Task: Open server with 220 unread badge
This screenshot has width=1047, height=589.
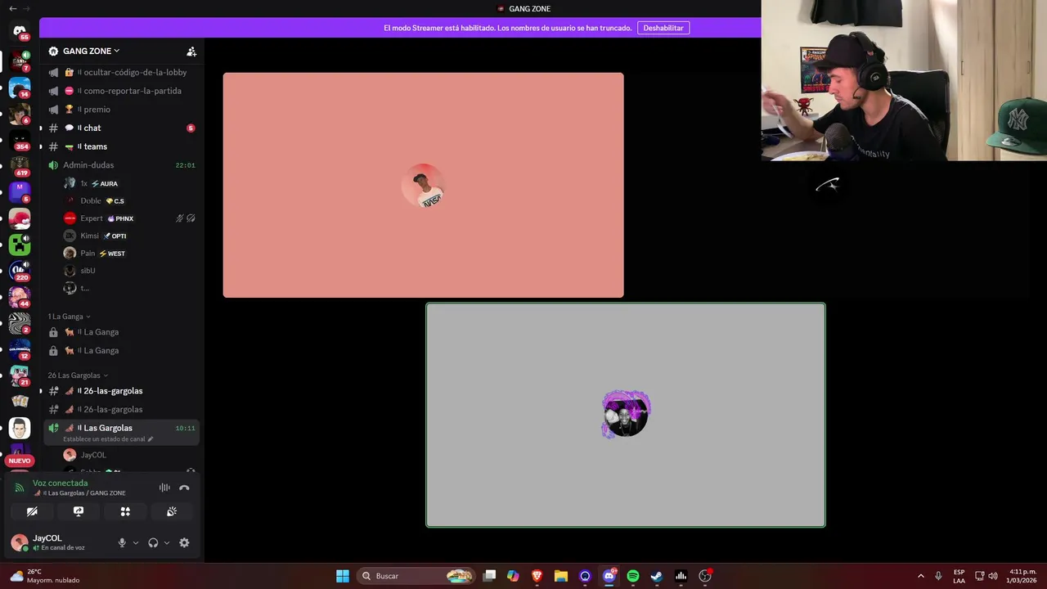Action: coord(20,270)
